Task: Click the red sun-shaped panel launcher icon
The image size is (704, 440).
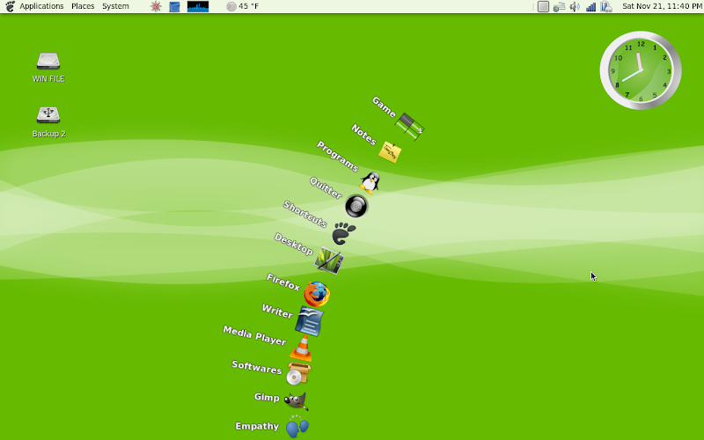Action: coord(156,6)
